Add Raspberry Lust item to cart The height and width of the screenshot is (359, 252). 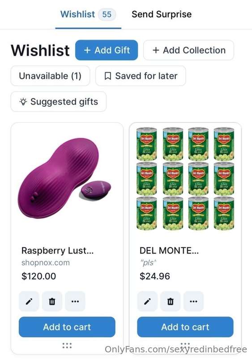67,327
